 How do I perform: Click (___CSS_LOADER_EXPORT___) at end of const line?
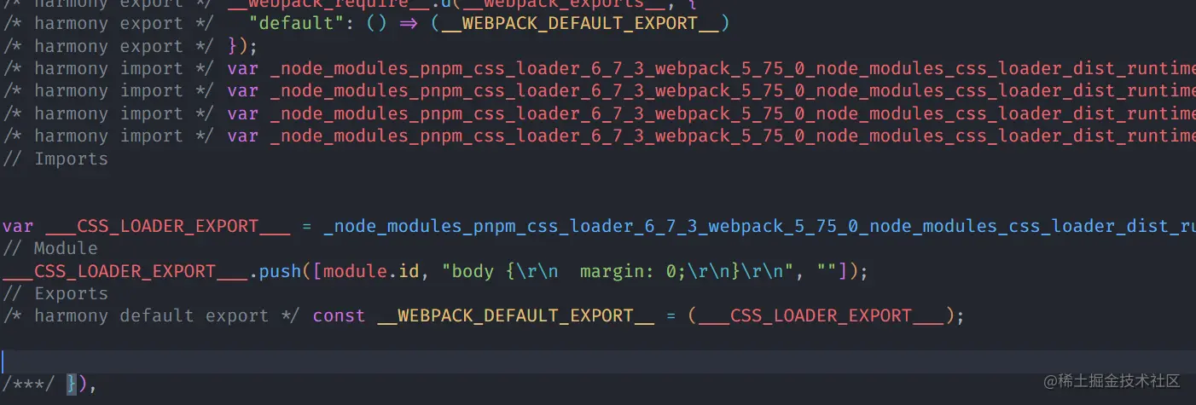821,315
